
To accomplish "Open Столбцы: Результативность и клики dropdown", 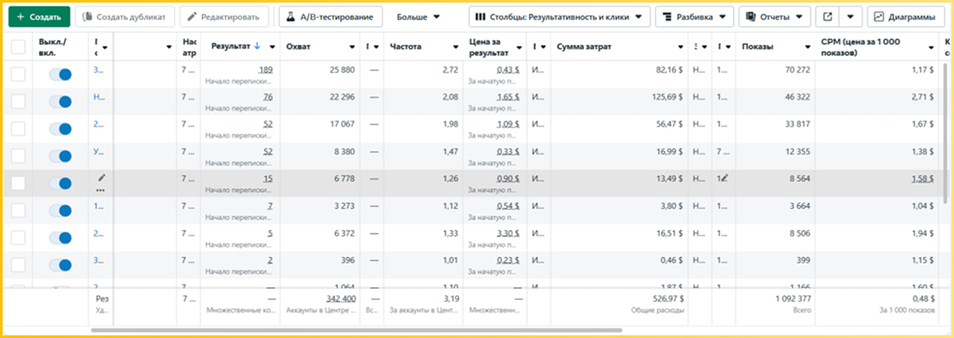I will [x=559, y=17].
